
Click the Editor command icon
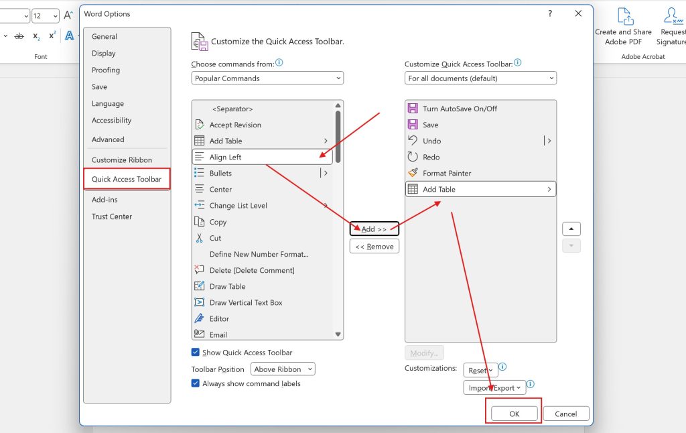point(200,318)
